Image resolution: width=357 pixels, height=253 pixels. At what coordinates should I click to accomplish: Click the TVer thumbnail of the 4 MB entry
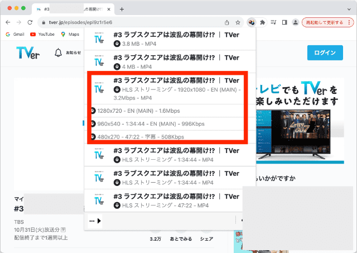tap(99, 61)
